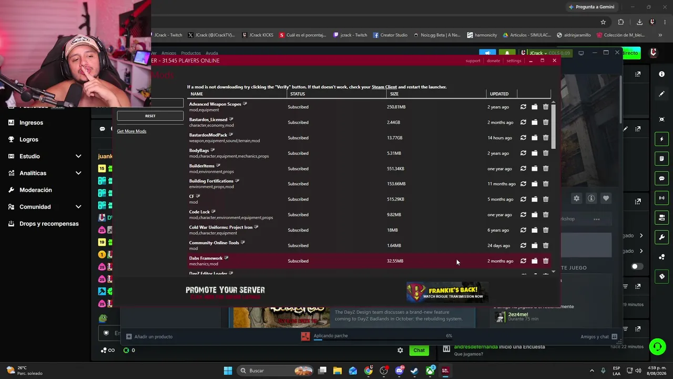Open Google Chrome from the taskbar

click(x=369, y=371)
